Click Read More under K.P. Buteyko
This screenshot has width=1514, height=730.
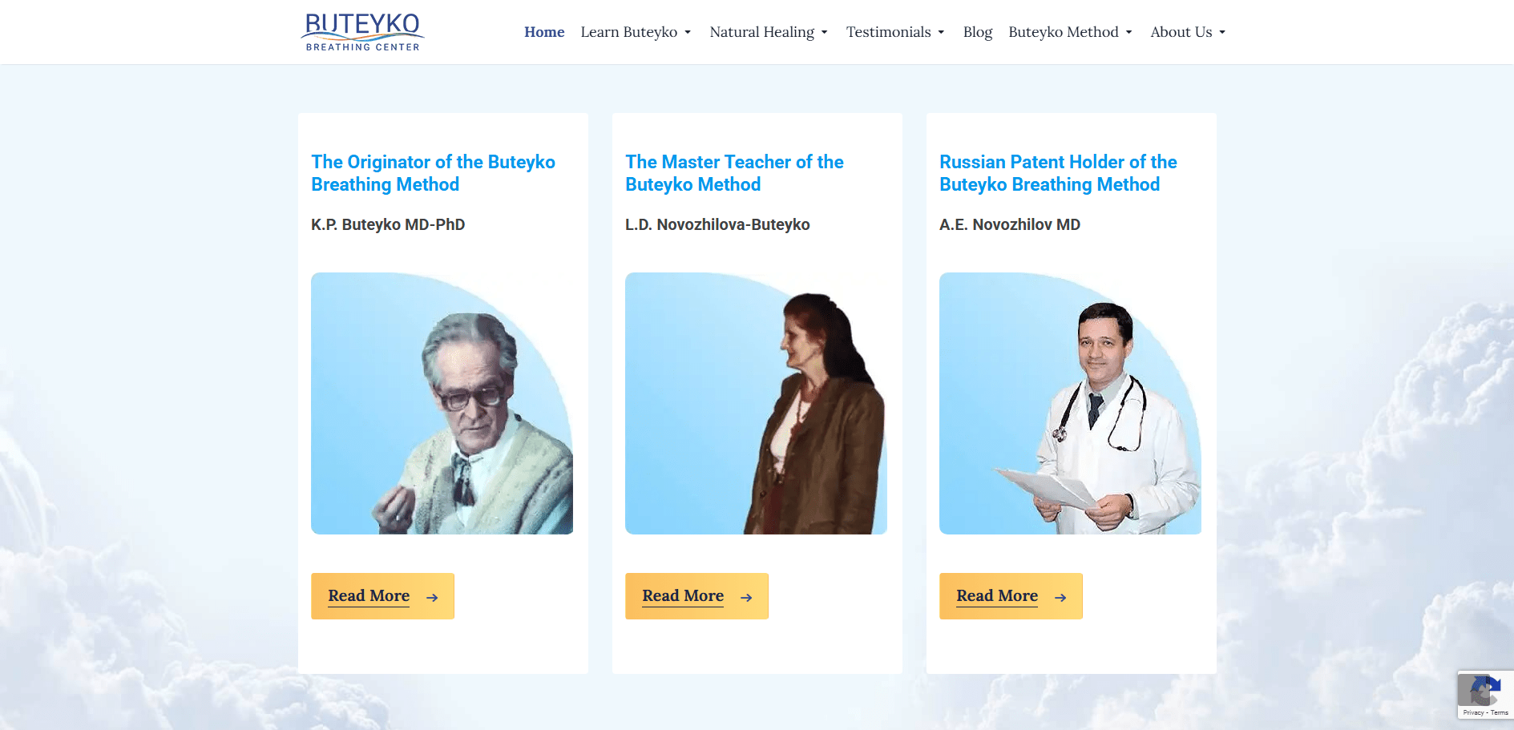[382, 595]
